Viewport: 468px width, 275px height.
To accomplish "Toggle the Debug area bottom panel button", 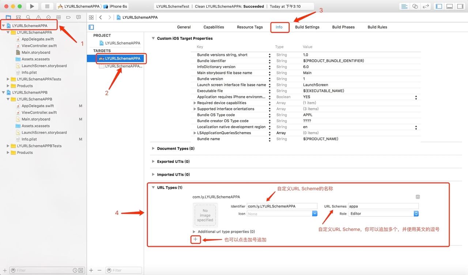I will pos(449,6).
